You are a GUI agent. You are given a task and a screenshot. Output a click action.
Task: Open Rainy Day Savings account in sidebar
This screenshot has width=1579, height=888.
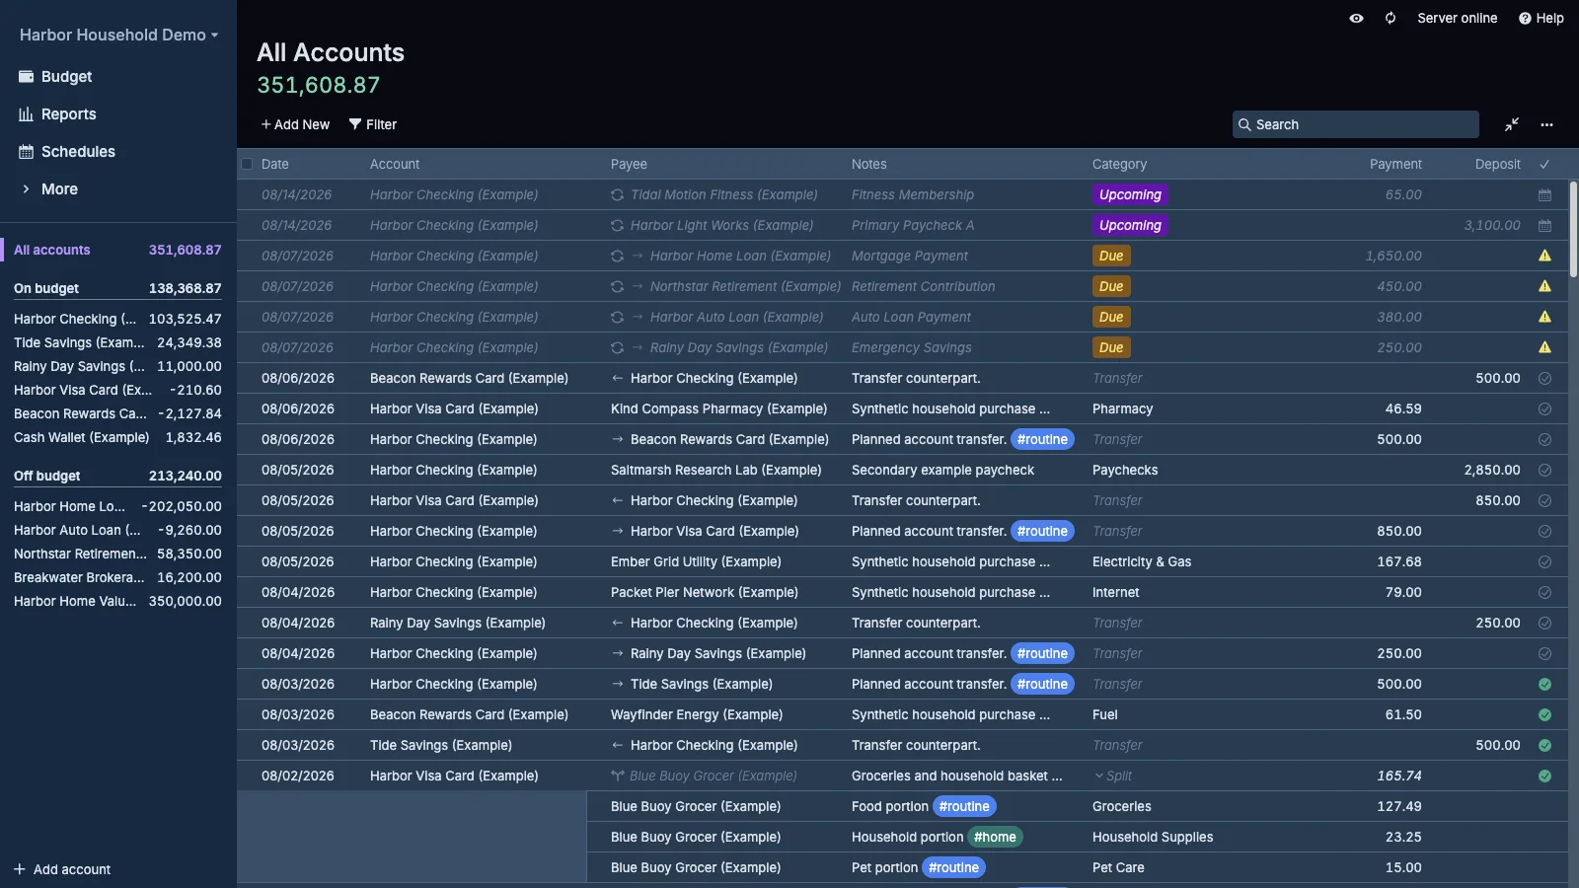(117, 367)
